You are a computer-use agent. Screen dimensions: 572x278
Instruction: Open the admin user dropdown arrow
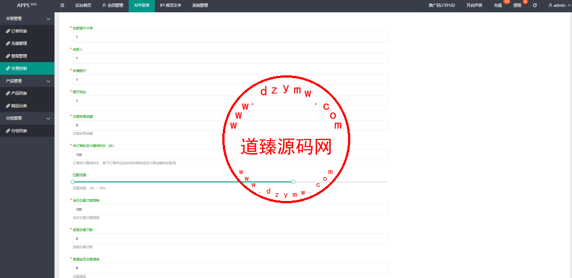(569, 6)
